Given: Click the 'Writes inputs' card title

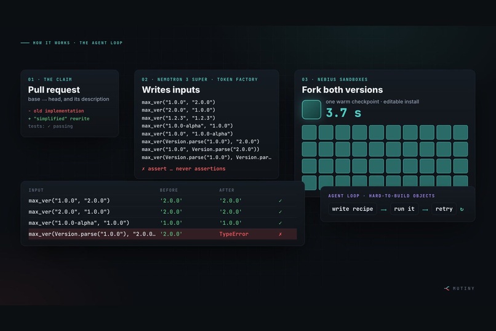Looking at the screenshot, I should (171, 89).
